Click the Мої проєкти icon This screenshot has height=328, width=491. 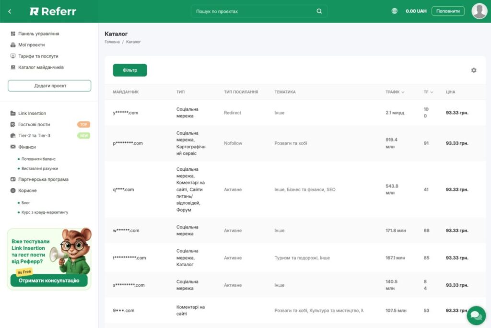coord(13,45)
